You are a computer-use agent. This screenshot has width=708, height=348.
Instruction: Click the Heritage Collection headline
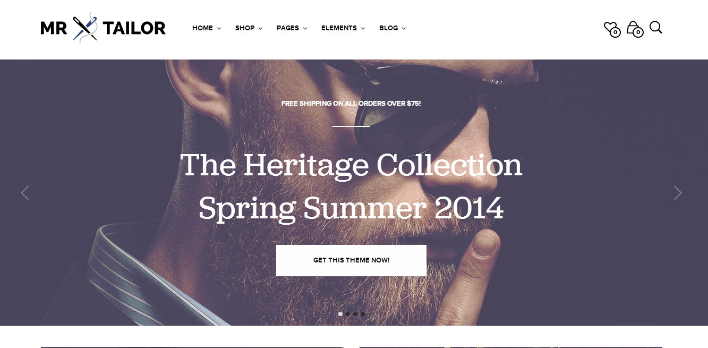click(351, 165)
